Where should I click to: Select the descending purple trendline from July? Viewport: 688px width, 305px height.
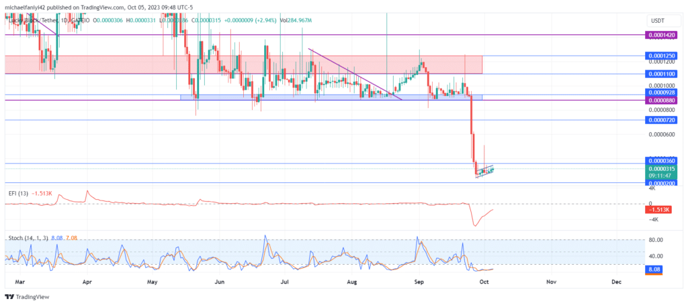click(355, 74)
